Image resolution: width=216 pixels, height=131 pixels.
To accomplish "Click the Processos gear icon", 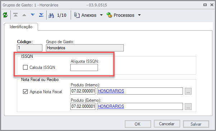I will [x=109, y=15].
